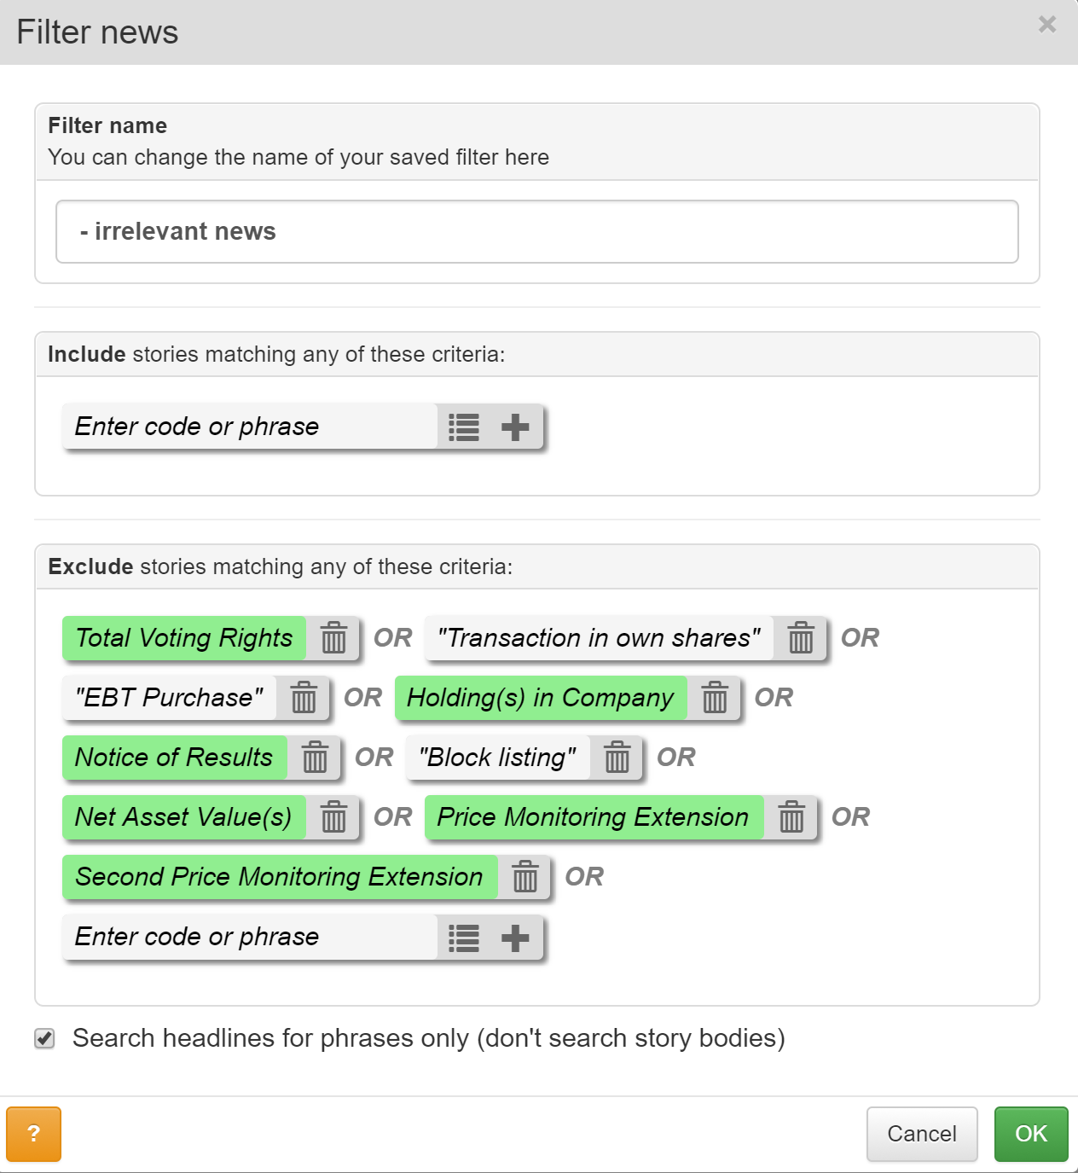Open code list in Exclude section

[x=464, y=938]
